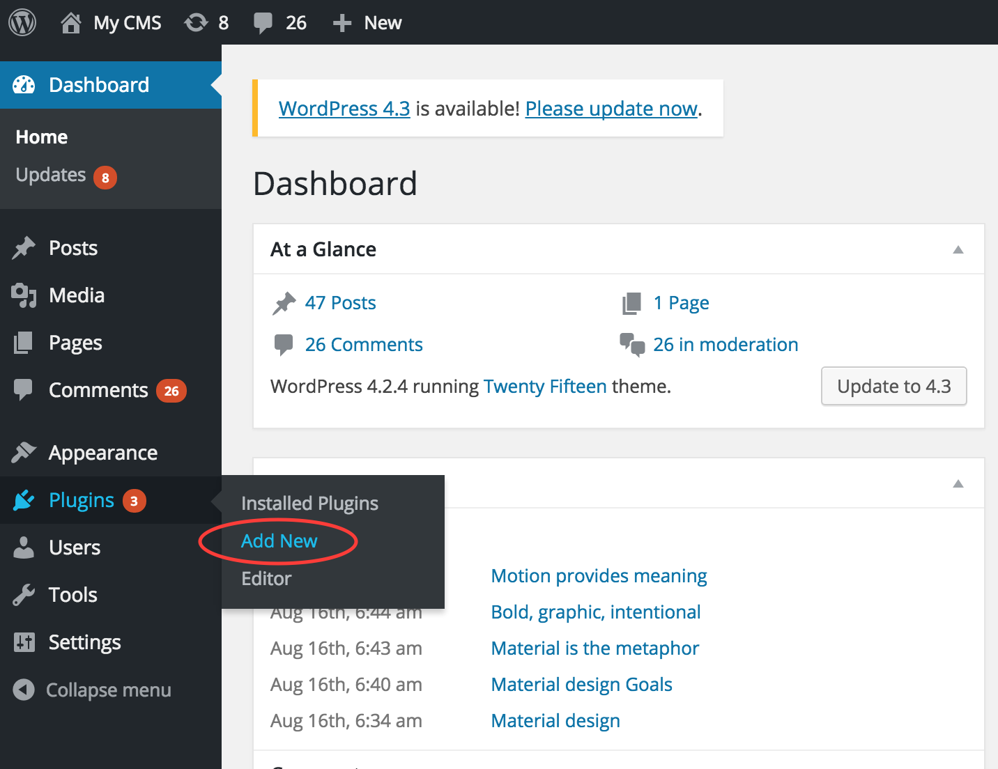This screenshot has width=998, height=769.
Task: Open the comments bubble icon in admin bar
Action: coord(263,22)
